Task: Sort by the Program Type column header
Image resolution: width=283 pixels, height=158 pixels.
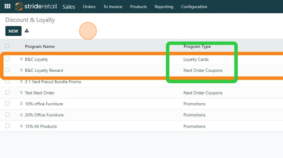Action: click(x=197, y=46)
